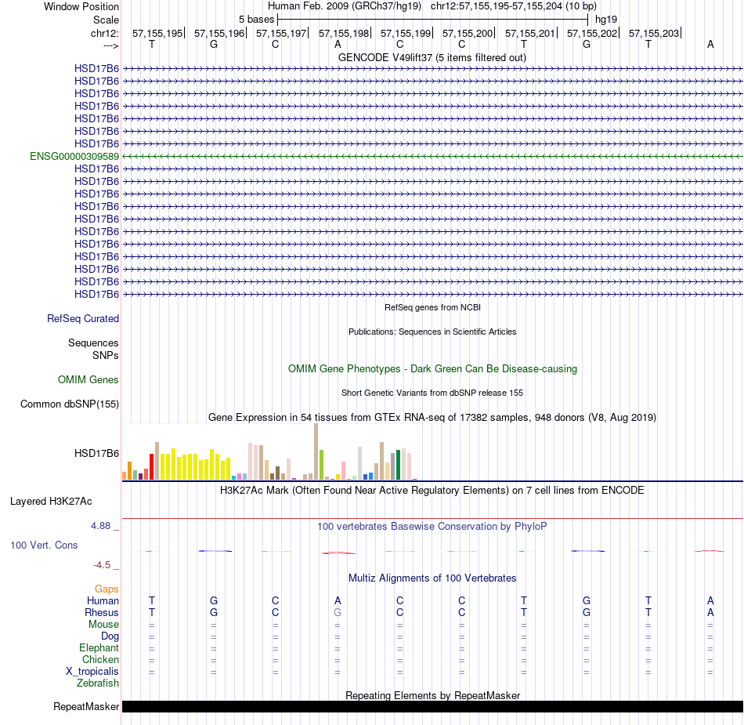This screenshot has height=725, width=744.
Task: Open the Layered H3K27Ac track label
Action: 51,502
